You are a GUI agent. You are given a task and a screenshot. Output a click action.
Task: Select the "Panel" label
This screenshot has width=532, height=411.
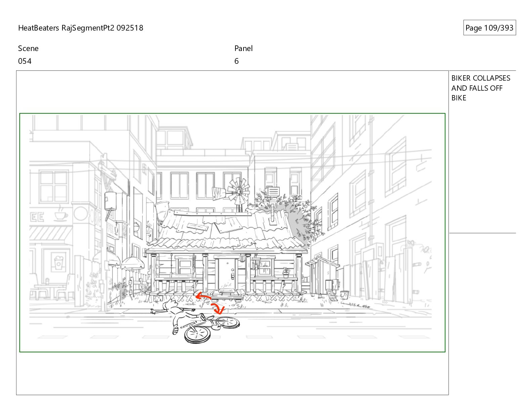coord(243,48)
